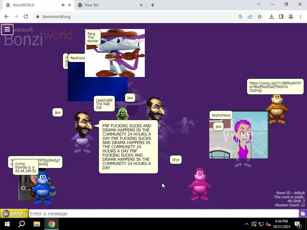
Task: Open the hamburger menu in BonziWORLD
Action: [x=7, y=30]
